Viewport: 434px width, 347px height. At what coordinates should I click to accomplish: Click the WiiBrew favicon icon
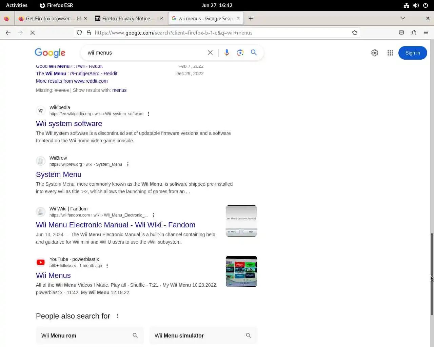point(41,161)
